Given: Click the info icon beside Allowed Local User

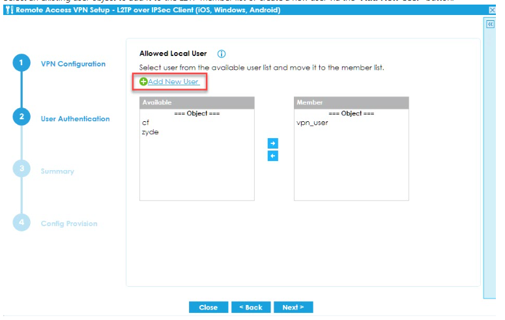Looking at the screenshot, I should (x=221, y=53).
